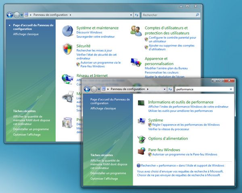Click Back arrow in the front search window
242x193 pixels.
(x=87, y=89)
